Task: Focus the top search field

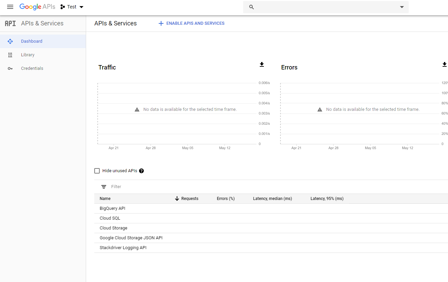Action: pyautogui.click(x=326, y=7)
